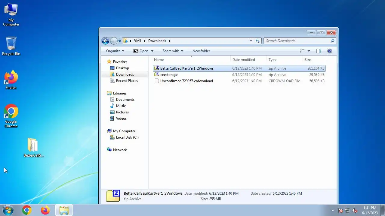
Task: Open the view options dropdown arrow
Action: click(x=309, y=51)
